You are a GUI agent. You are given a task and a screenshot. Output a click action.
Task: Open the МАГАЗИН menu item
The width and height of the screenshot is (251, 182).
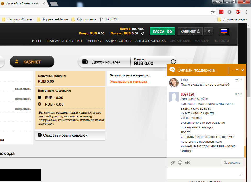[202, 41]
